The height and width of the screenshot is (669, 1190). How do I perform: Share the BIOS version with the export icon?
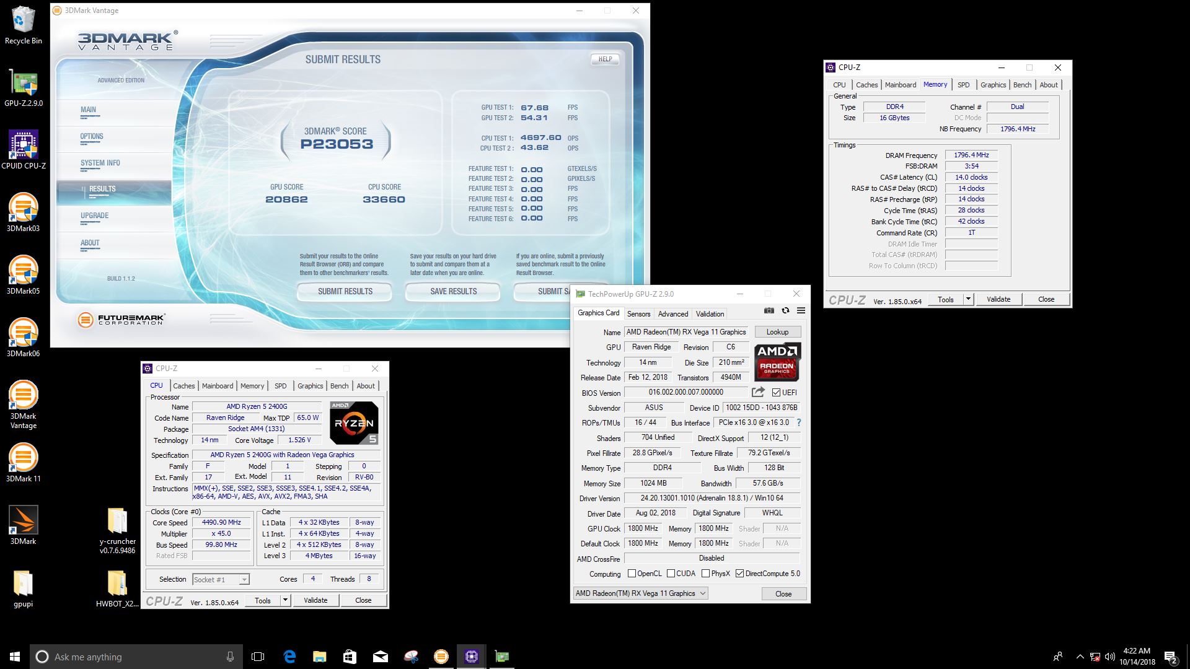point(758,392)
